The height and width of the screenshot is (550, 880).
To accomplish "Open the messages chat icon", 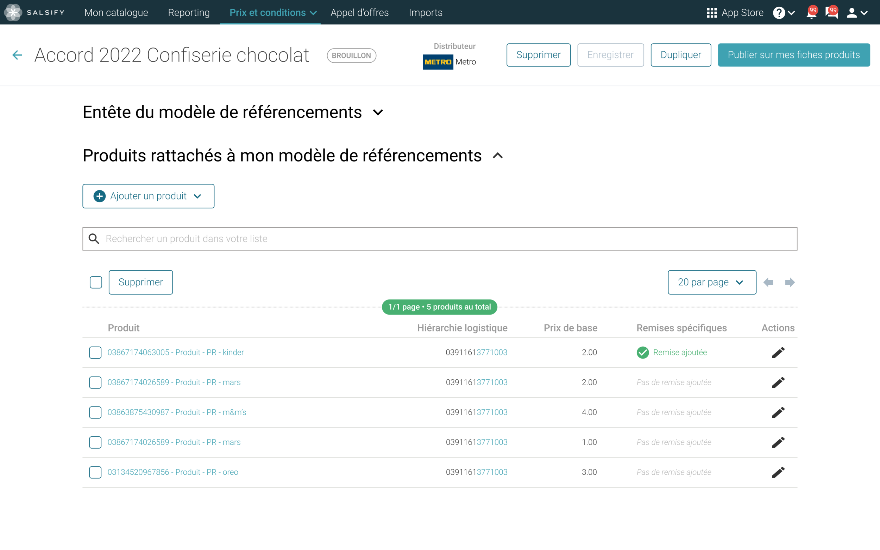I will pyautogui.click(x=832, y=13).
